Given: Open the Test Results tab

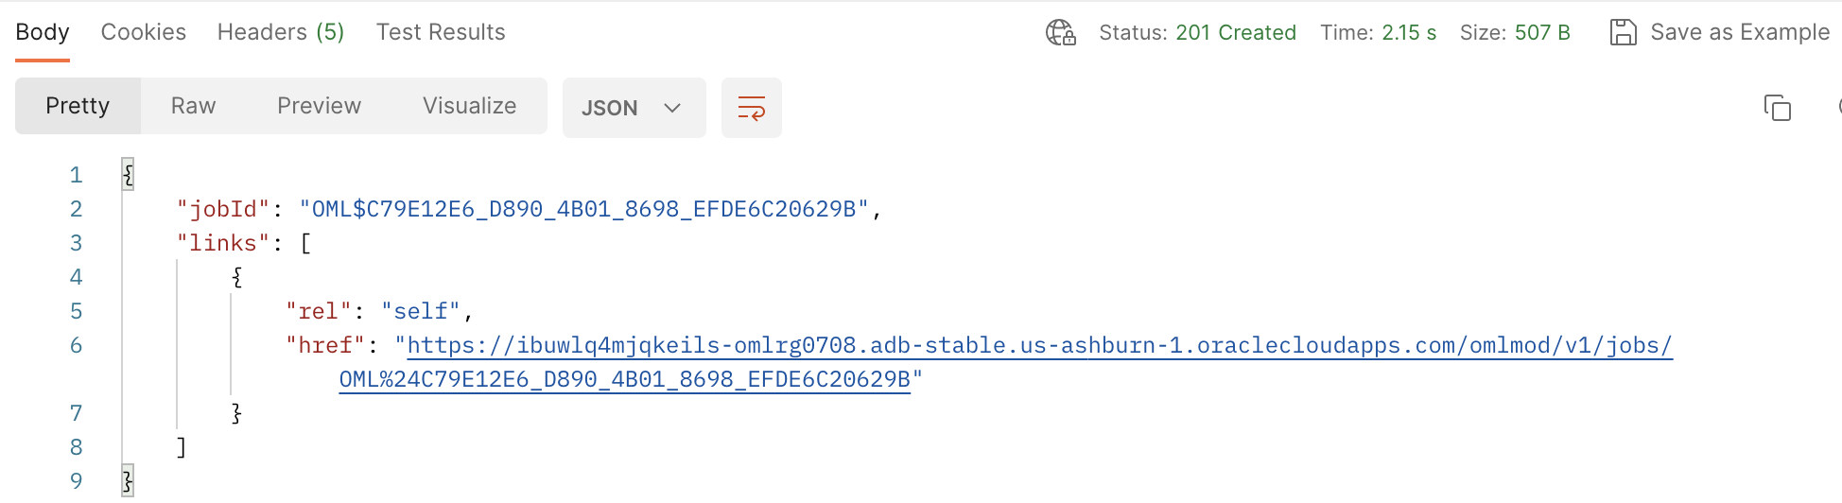Looking at the screenshot, I should 441,32.
